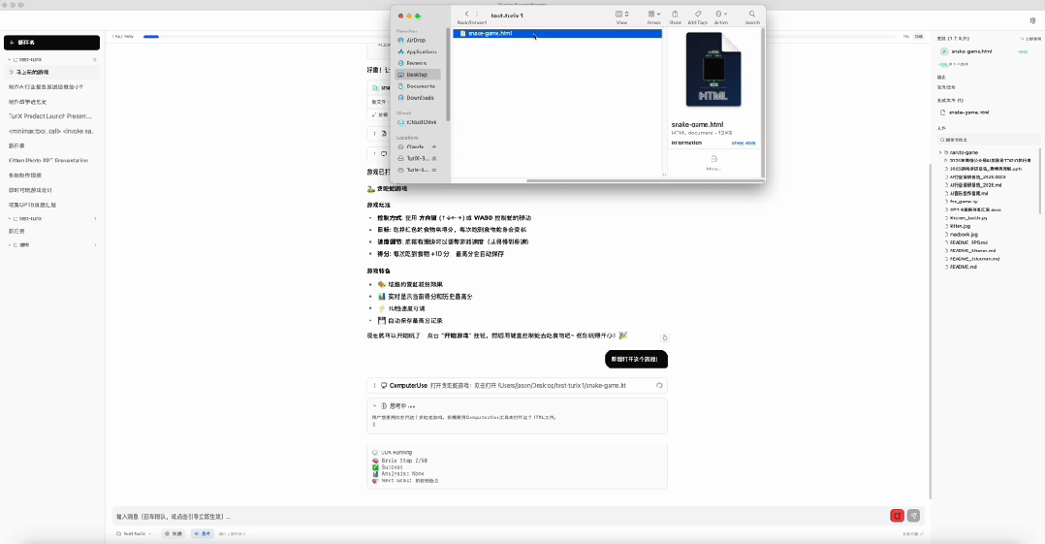This screenshot has width=1045, height=544.
Task: Click the gray send message icon
Action: point(913,516)
